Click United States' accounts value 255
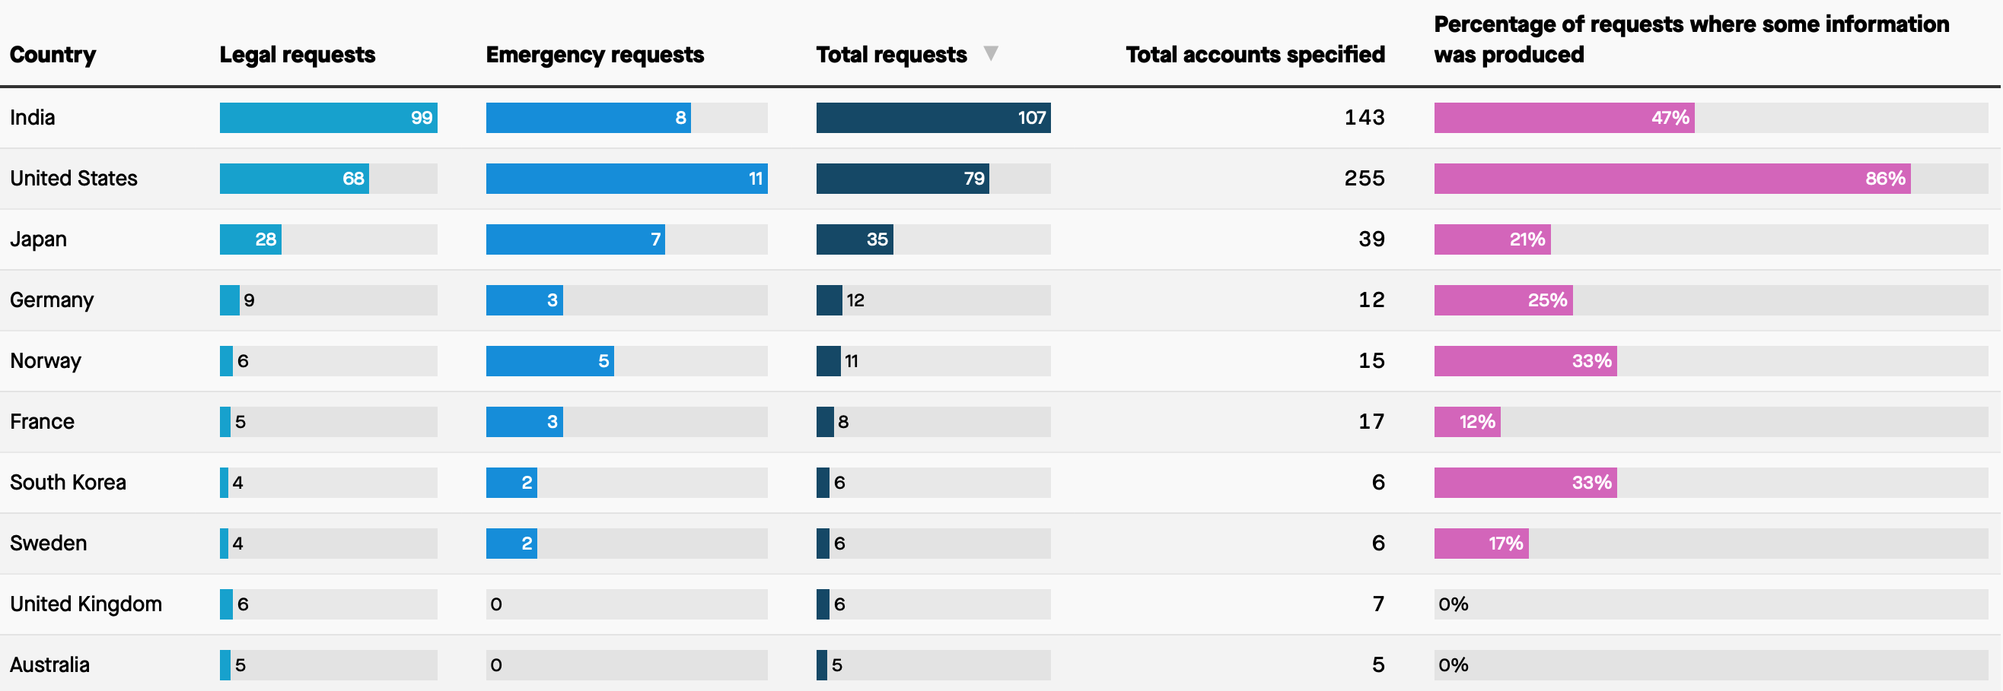The image size is (2003, 691). coord(1364,179)
